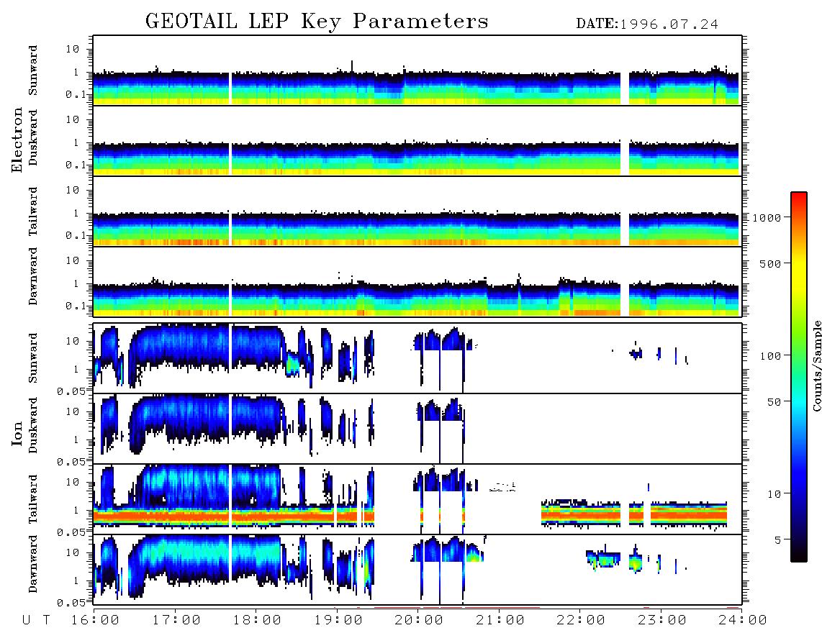The height and width of the screenshot is (633, 822).
Task: Click the "10" tick on Electron Duskward axis
Action: click(x=73, y=119)
